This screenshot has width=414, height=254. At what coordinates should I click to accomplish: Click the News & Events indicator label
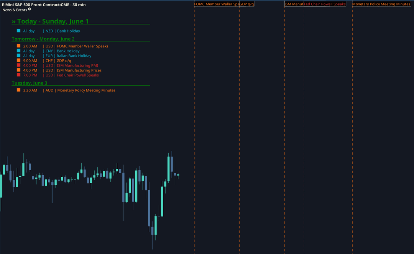pos(15,10)
